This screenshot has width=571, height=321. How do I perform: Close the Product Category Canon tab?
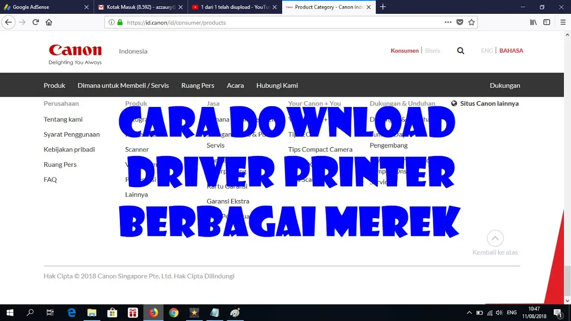click(x=368, y=7)
